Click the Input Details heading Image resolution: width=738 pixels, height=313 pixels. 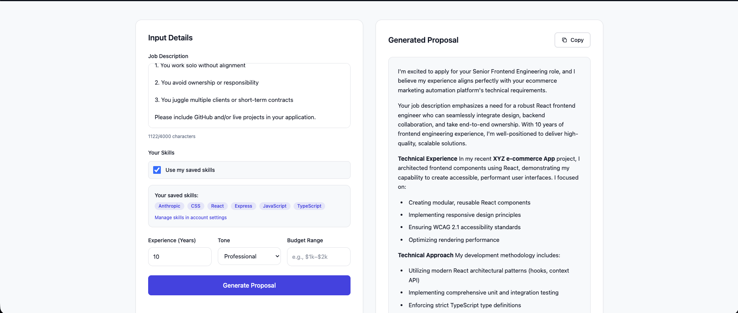170,38
